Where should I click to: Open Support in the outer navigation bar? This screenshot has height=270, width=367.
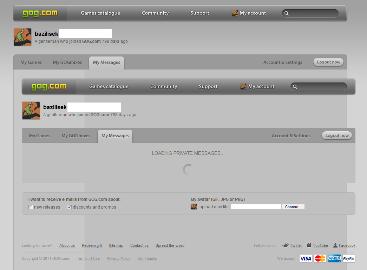(199, 13)
